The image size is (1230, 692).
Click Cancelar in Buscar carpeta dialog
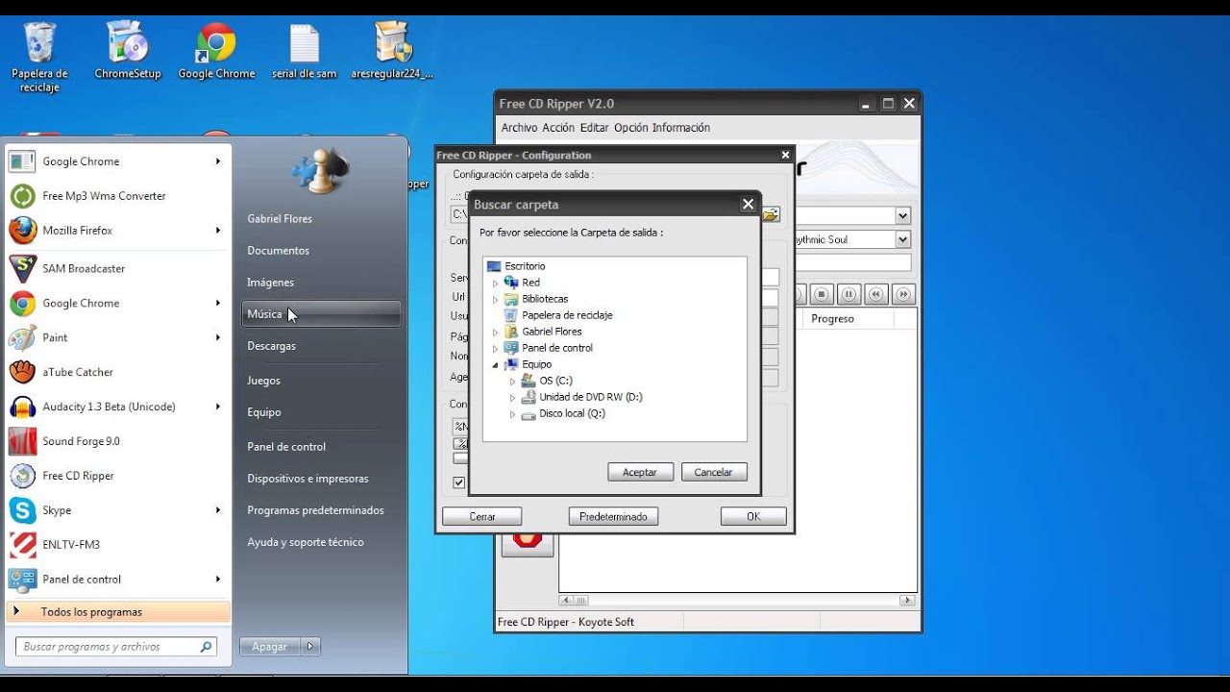[713, 472]
